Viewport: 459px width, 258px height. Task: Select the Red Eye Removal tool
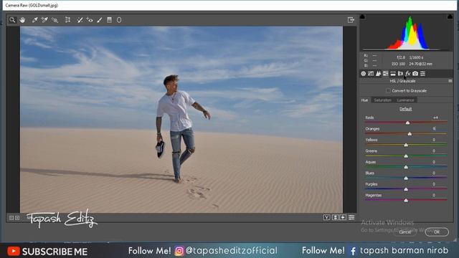pos(90,20)
